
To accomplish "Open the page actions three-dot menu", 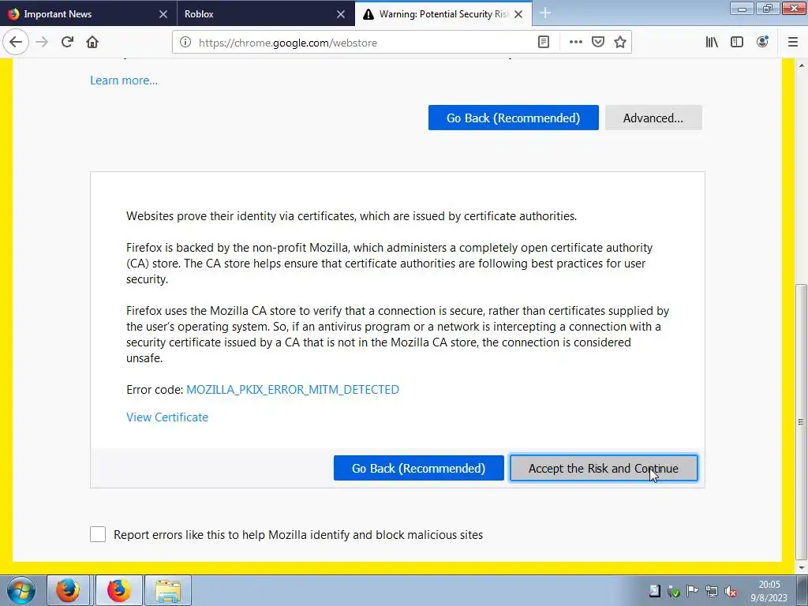I will pyautogui.click(x=575, y=43).
